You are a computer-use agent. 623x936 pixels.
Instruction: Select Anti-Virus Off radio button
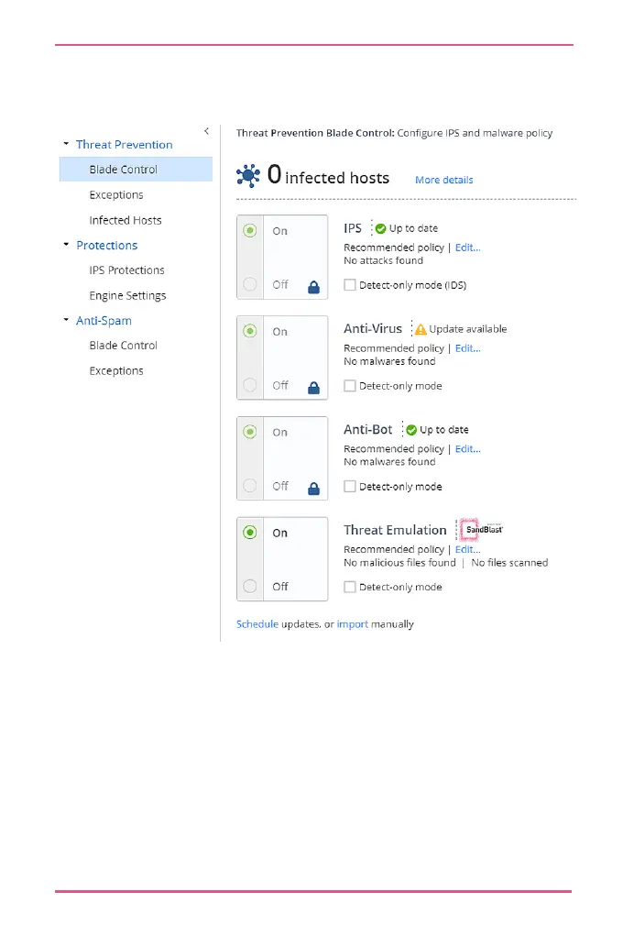250,385
